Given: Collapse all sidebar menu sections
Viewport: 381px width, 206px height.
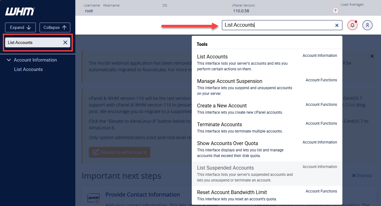Looking at the screenshot, I should click(x=55, y=27).
